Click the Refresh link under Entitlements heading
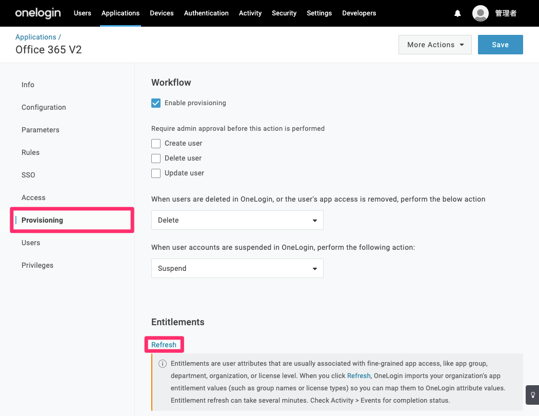 pos(164,345)
